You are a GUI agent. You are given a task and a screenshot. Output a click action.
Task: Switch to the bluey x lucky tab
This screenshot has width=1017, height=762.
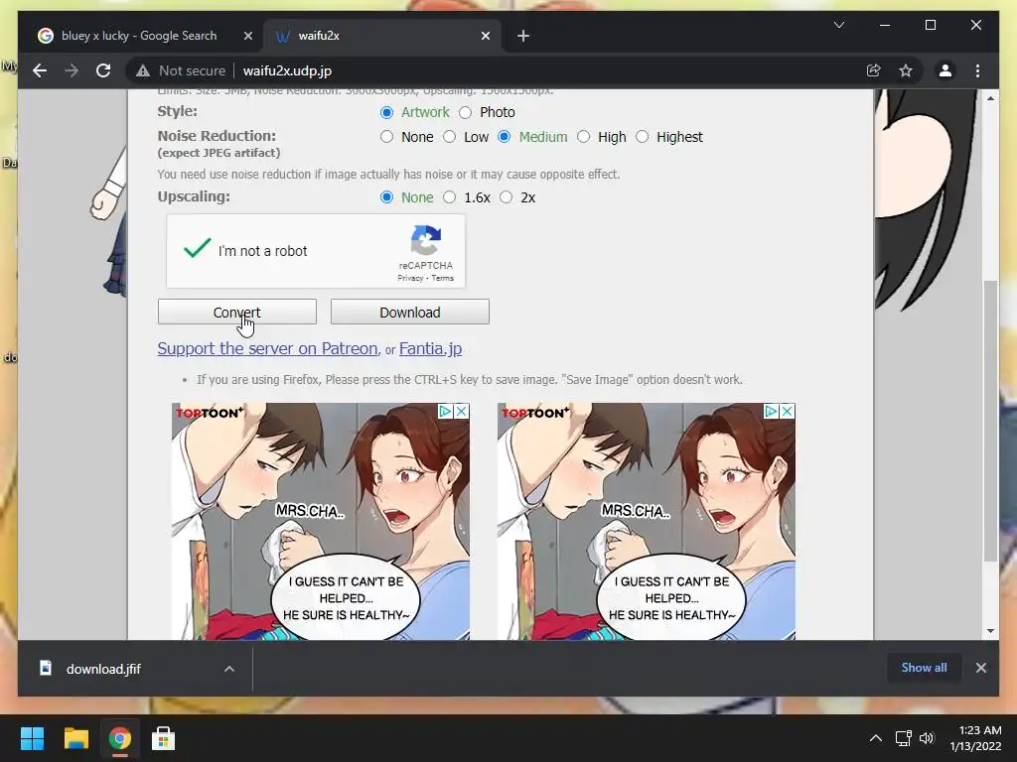(x=139, y=37)
